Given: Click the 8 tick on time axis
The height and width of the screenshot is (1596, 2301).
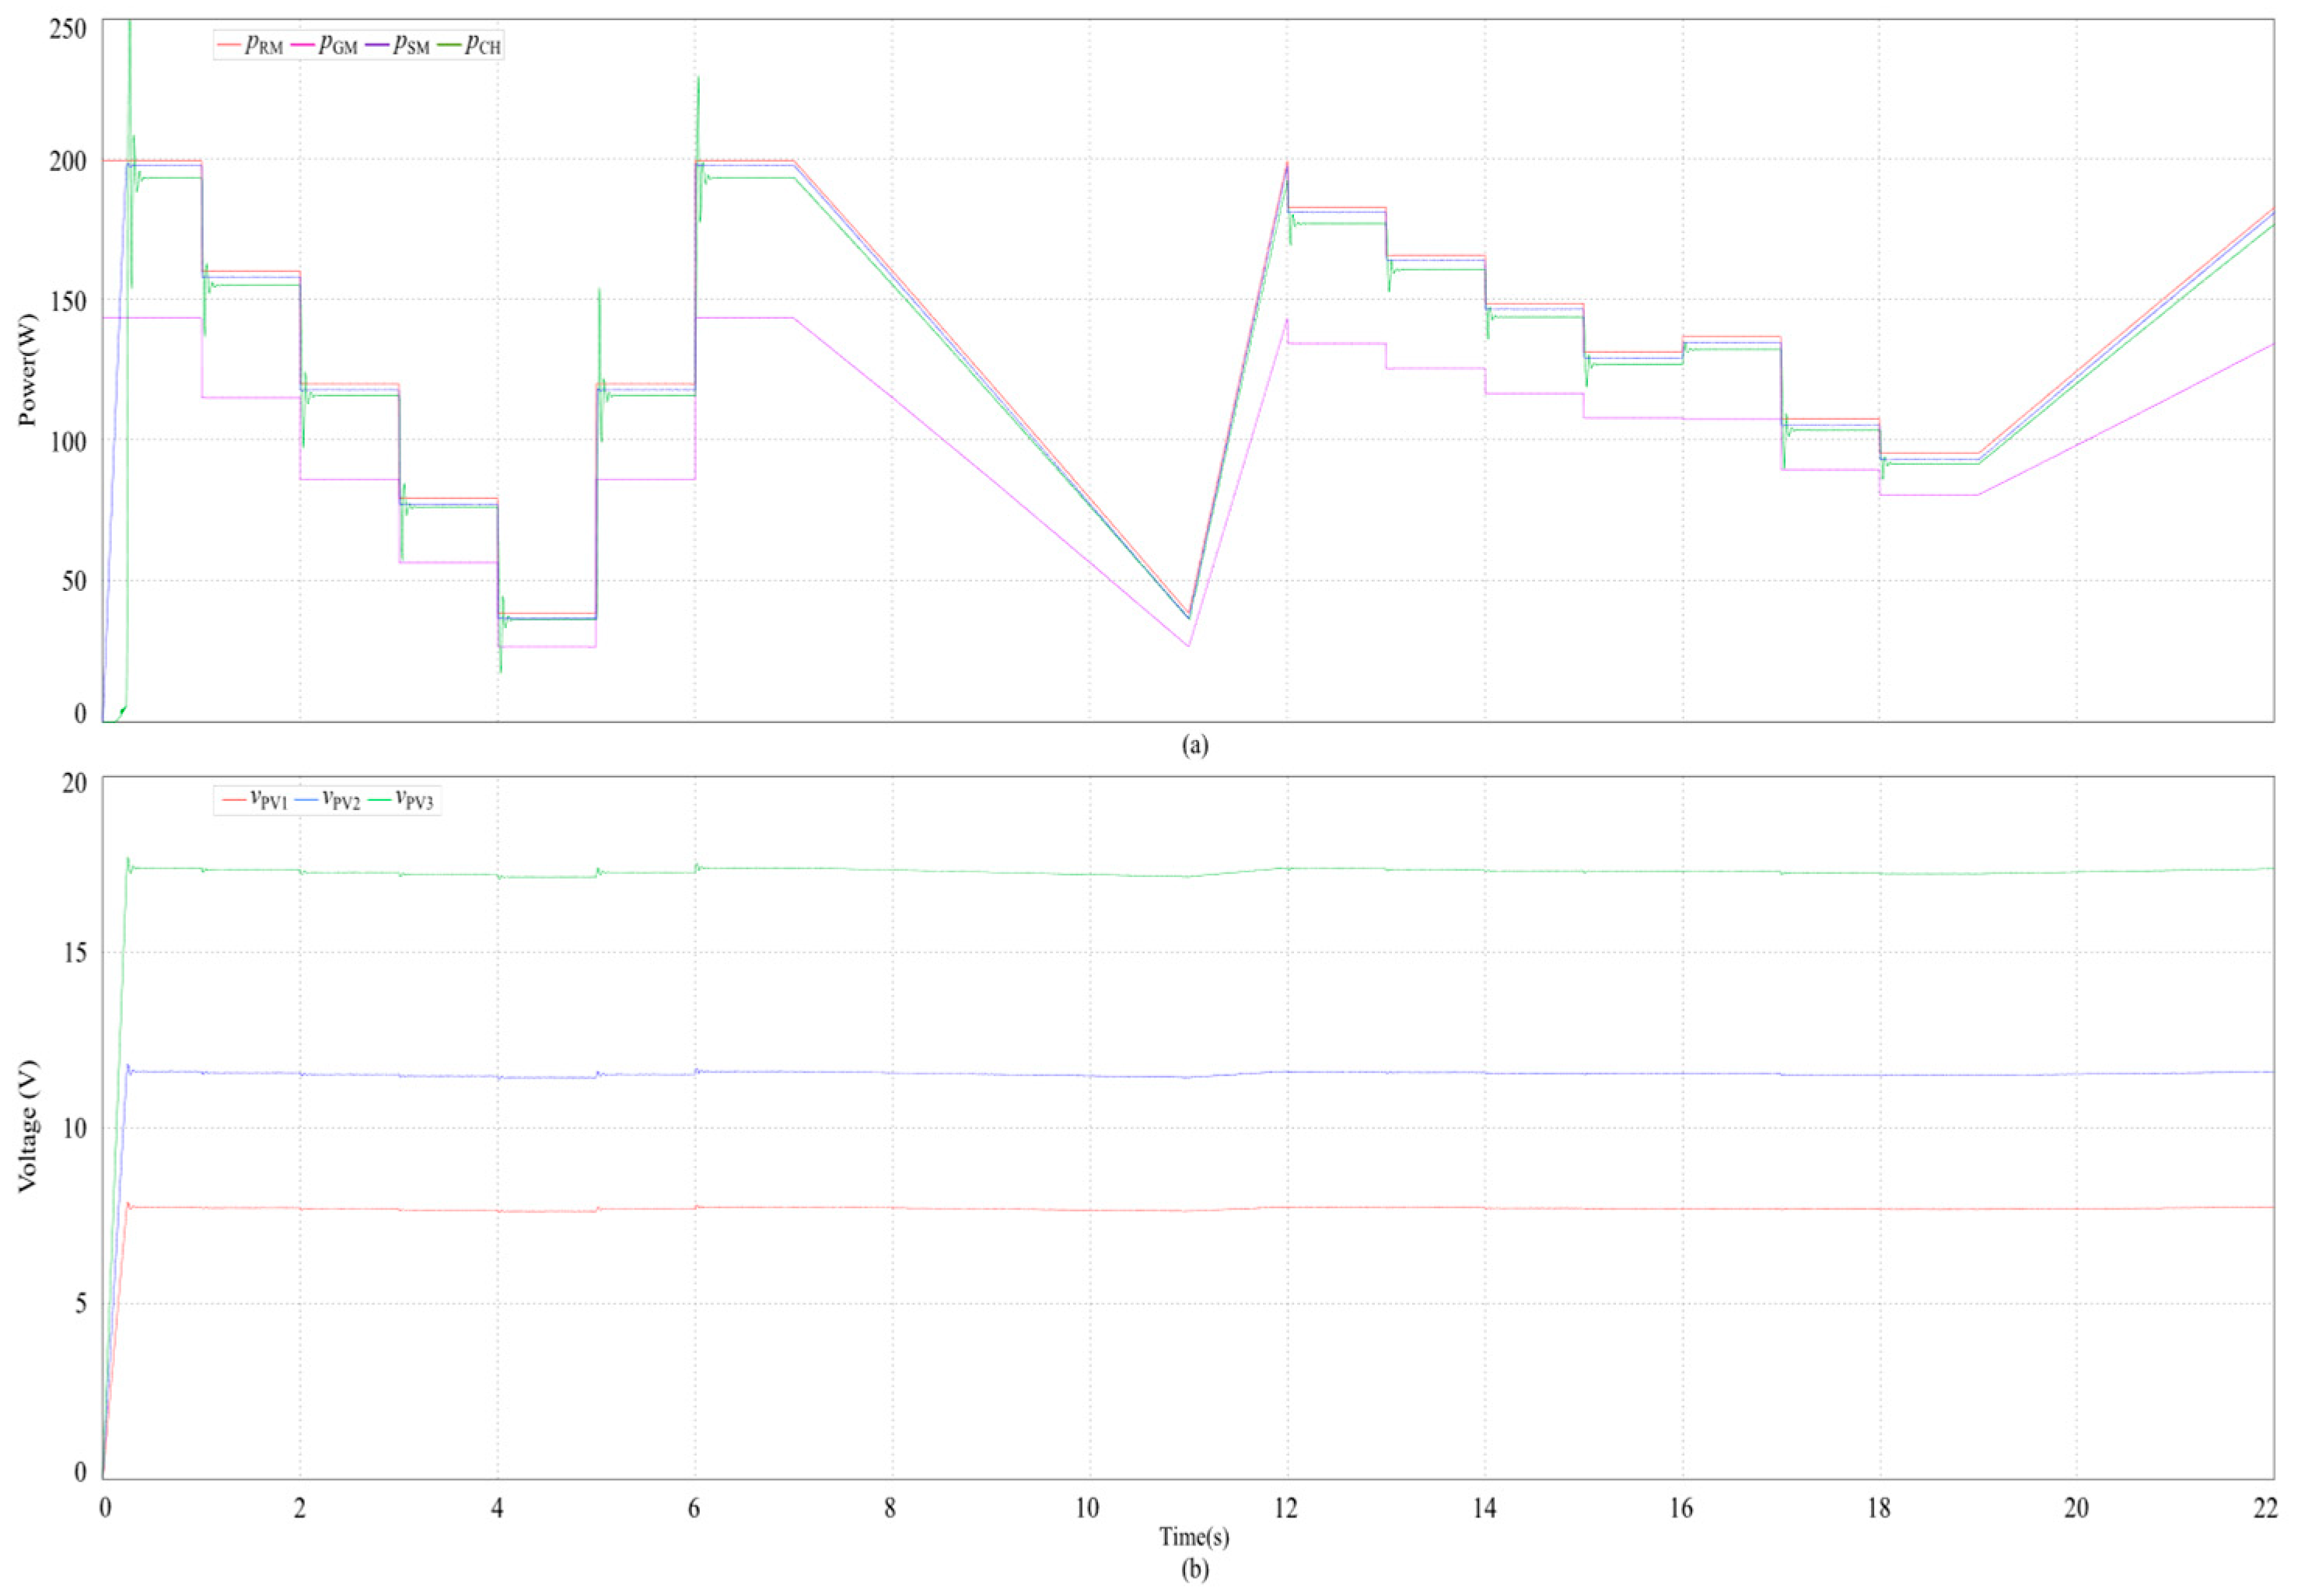Looking at the screenshot, I should point(890,1509).
